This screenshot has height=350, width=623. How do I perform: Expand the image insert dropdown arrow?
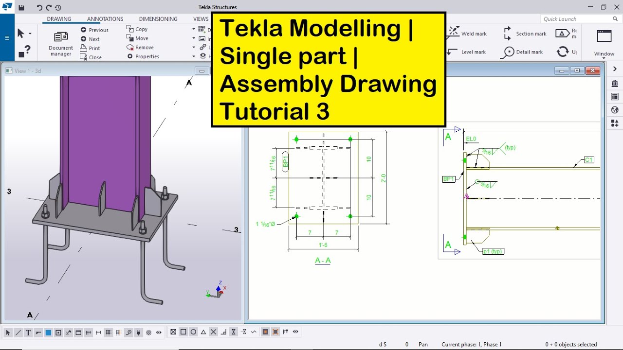coord(194,38)
